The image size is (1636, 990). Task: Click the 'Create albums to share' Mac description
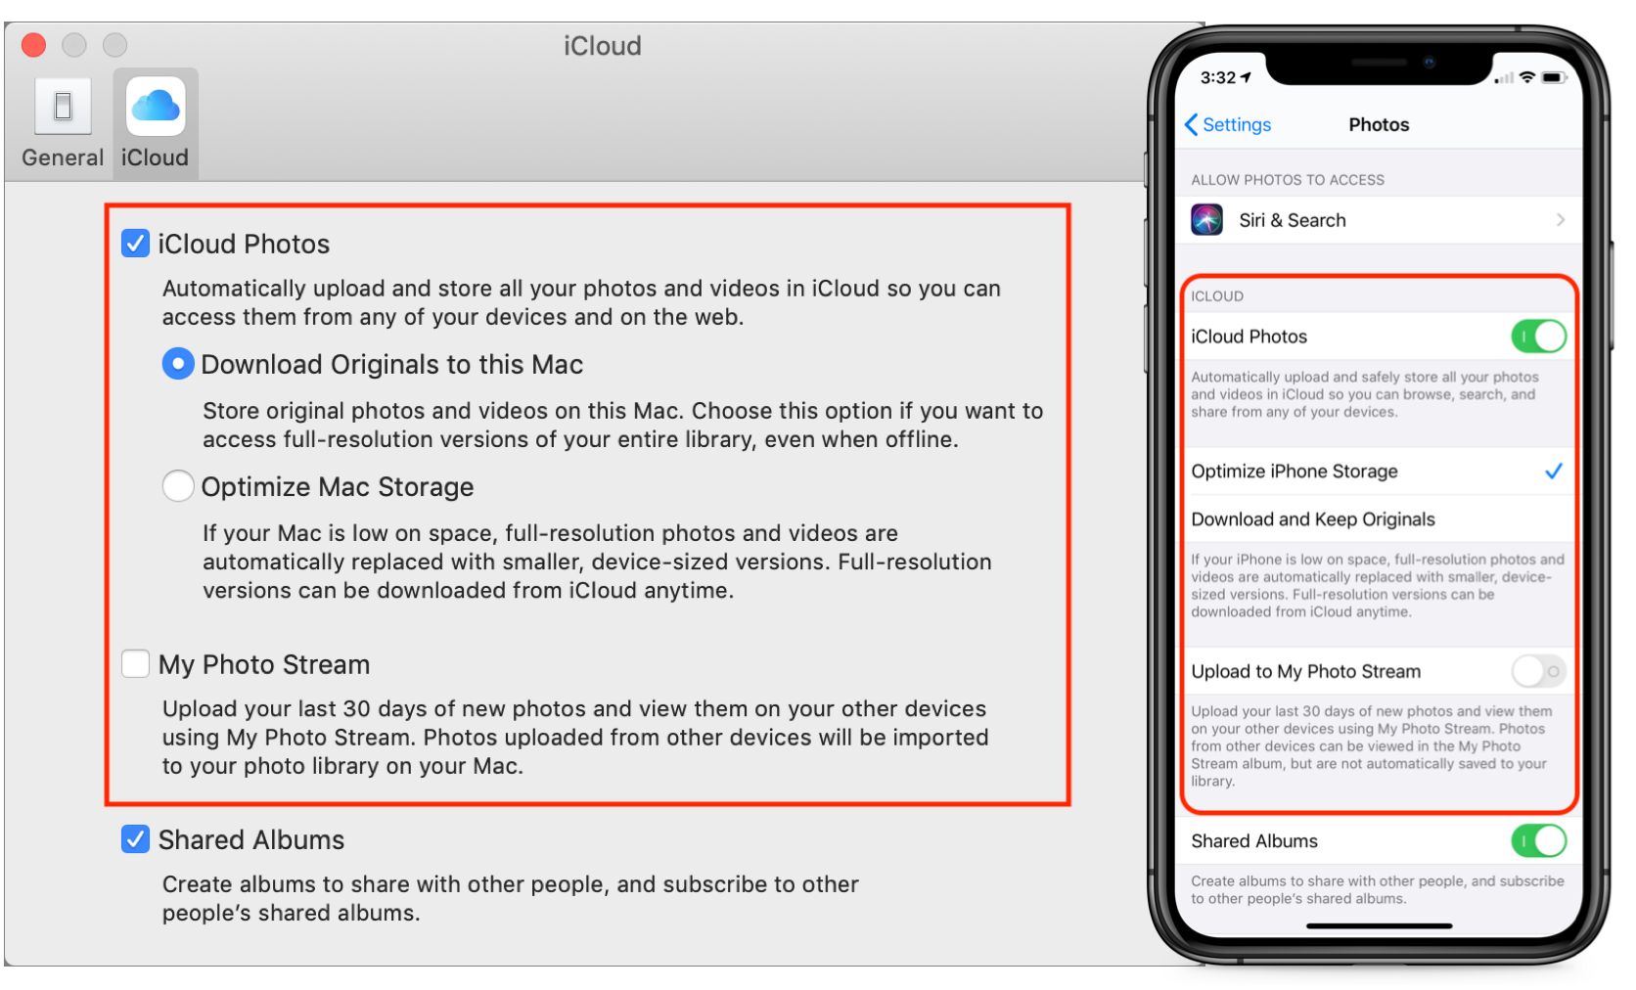click(511, 898)
